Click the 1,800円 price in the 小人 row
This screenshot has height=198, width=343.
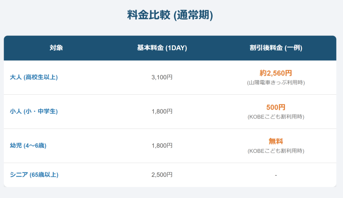(162, 111)
